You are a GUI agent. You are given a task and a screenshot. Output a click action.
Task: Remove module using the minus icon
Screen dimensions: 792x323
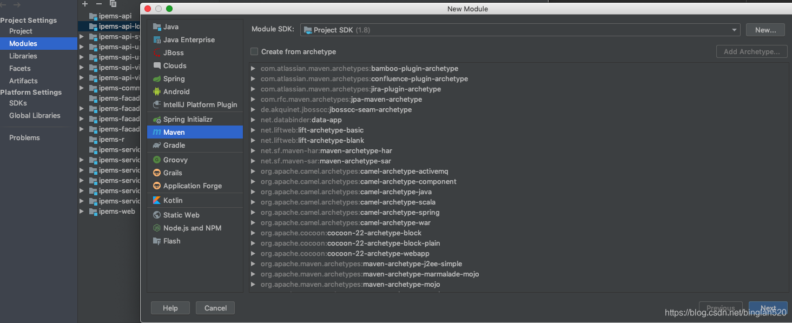(x=99, y=4)
